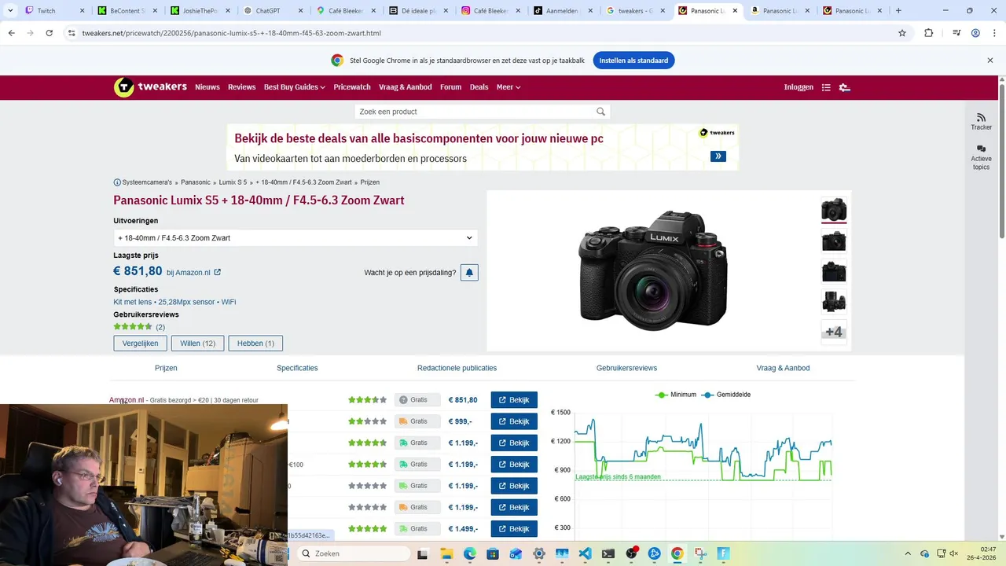Click the speaker volume icon in the system tray
Screen dimensions: 1006x566
click(x=953, y=554)
